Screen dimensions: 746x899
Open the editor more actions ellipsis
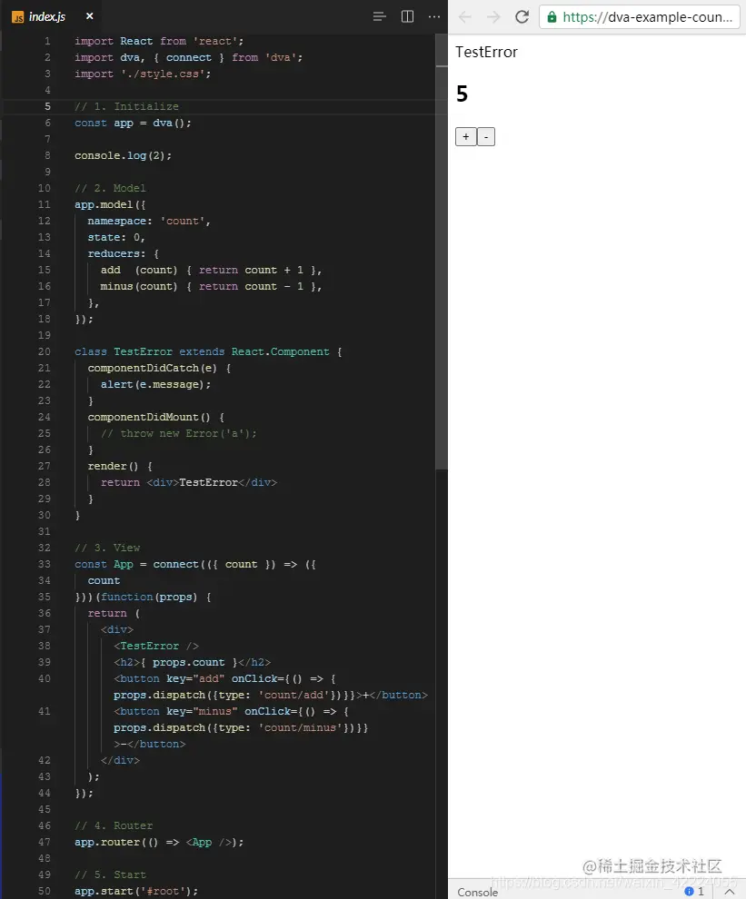coord(434,16)
